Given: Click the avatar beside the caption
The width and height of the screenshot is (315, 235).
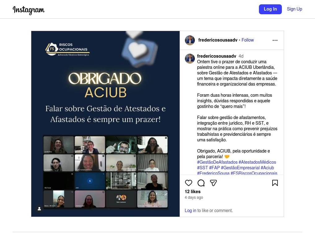Looking at the screenshot, I should pyautogui.click(x=190, y=59).
